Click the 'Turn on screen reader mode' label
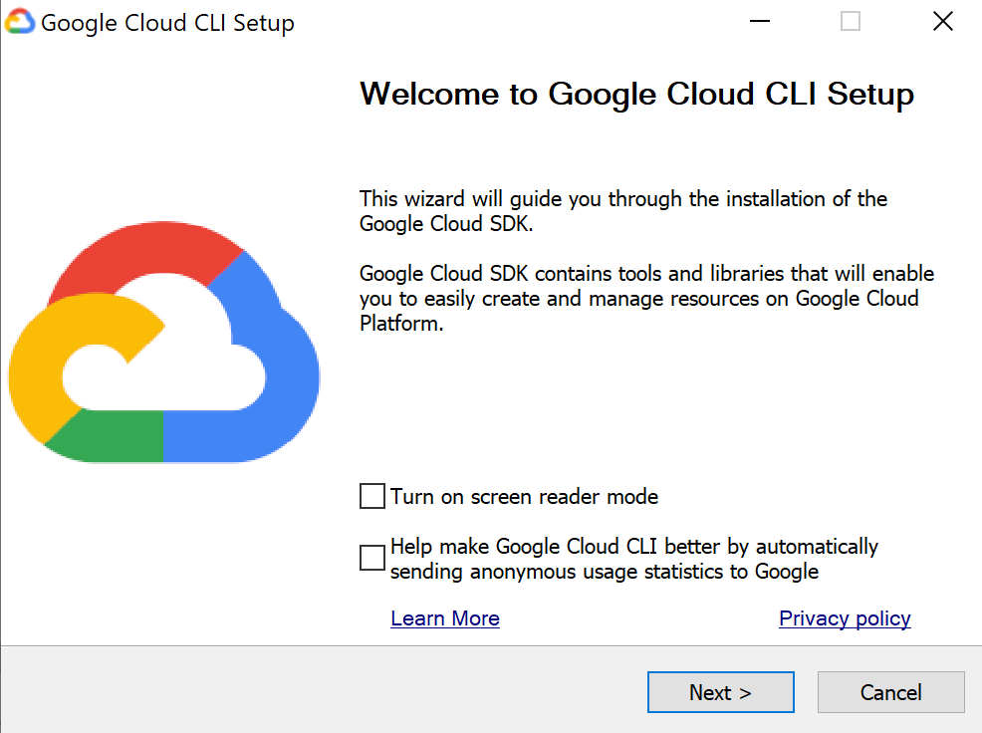 pyautogui.click(x=524, y=497)
